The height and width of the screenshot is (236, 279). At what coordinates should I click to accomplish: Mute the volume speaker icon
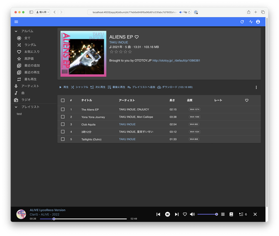click(193, 214)
